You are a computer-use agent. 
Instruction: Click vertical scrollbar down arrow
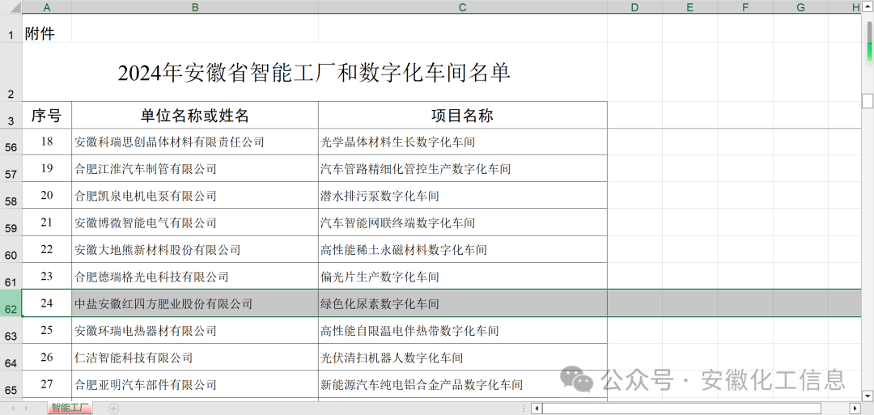[868, 396]
